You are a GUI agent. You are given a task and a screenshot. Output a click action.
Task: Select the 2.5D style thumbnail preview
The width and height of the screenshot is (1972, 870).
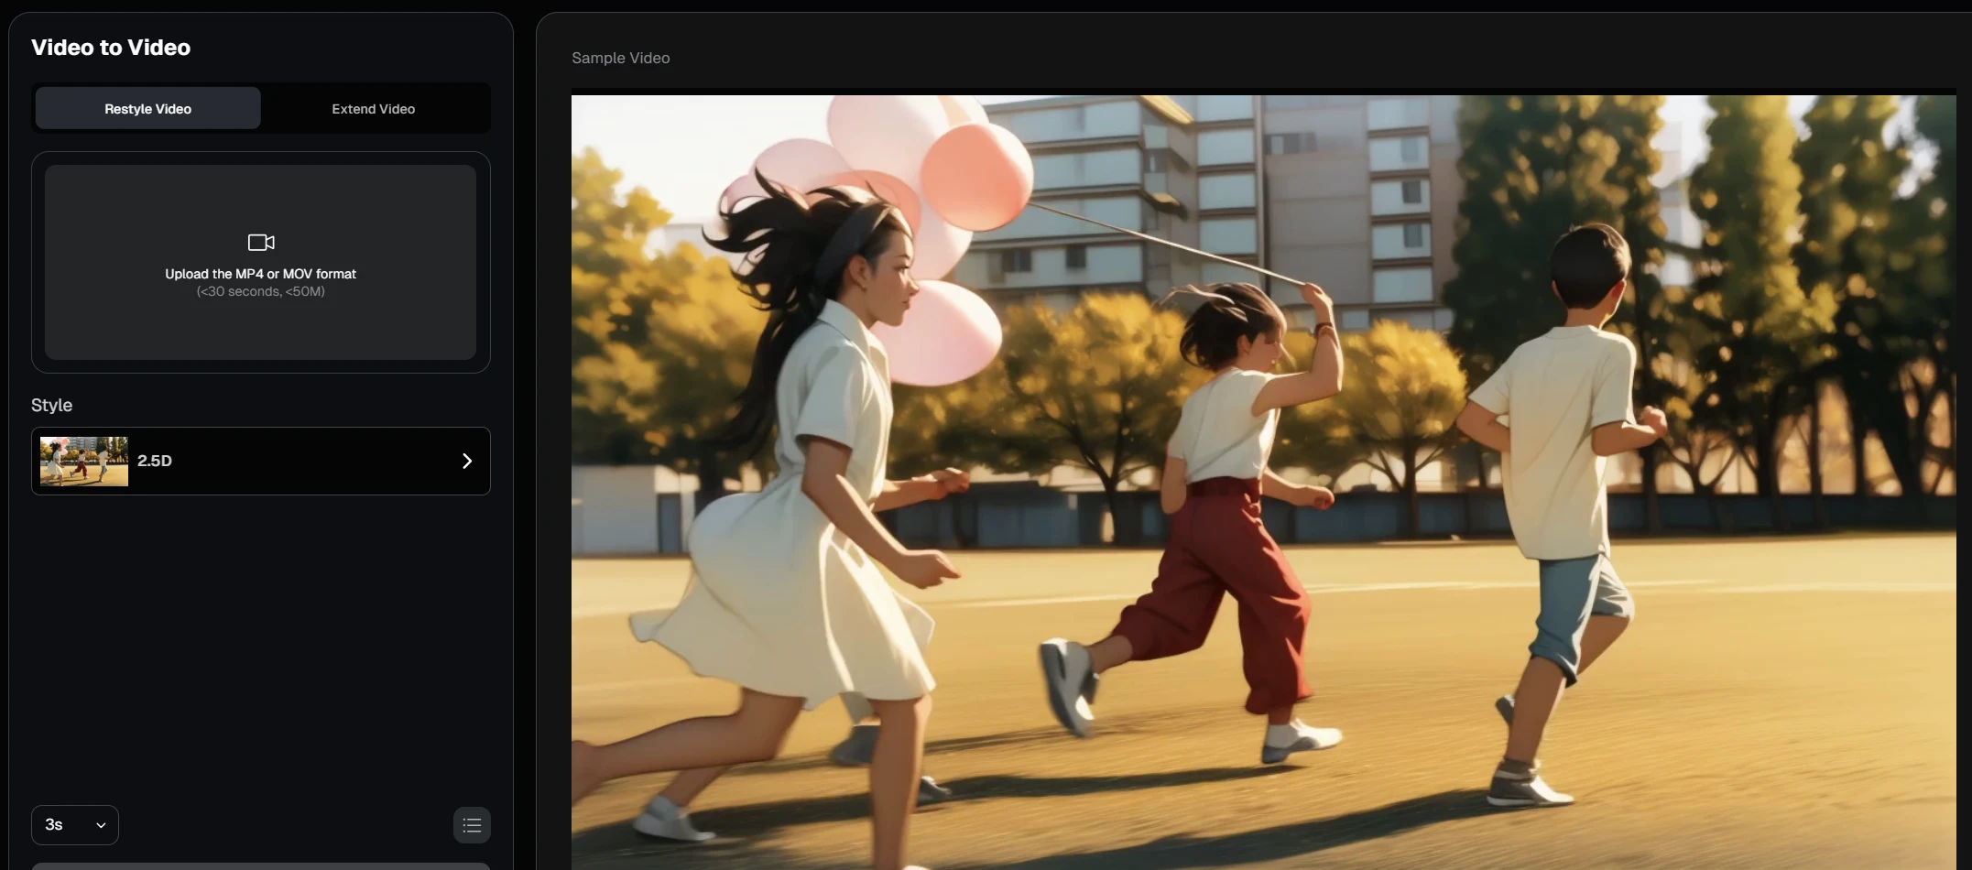point(82,461)
